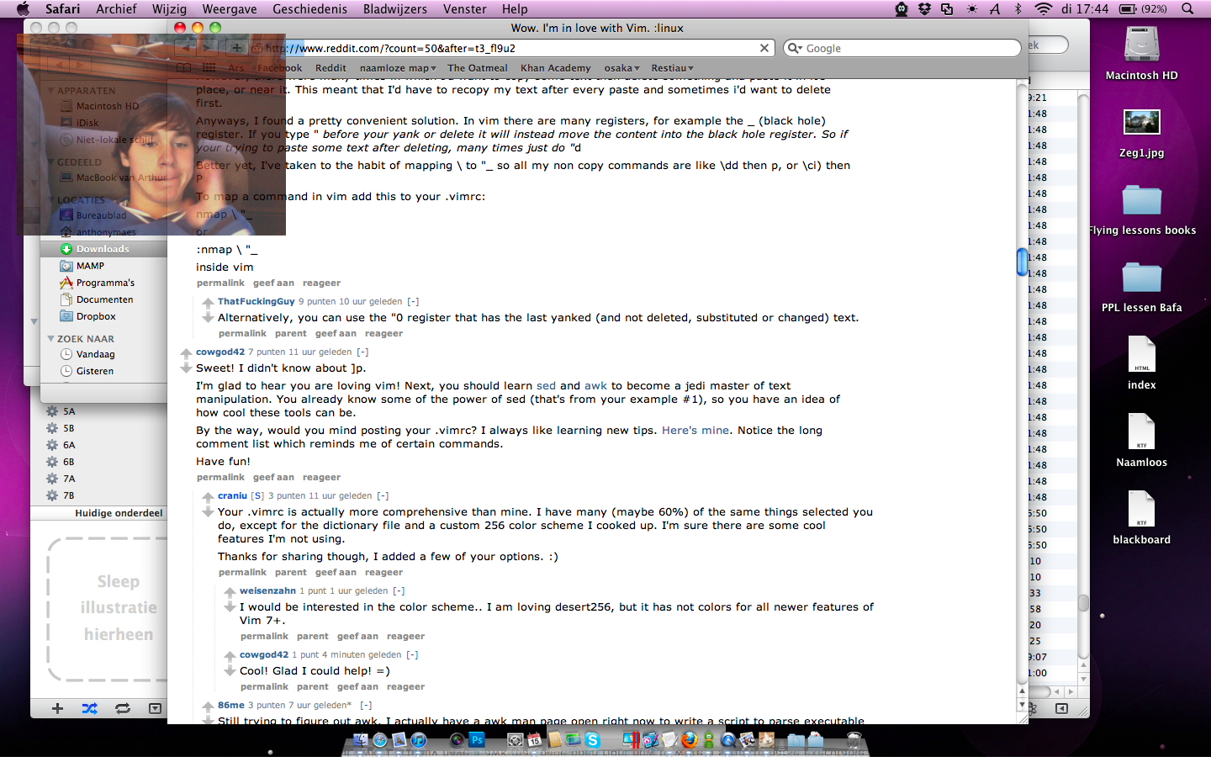Screen dimensions: 1211x757
Task: Click the blue page scrollbar thumb
Action: point(1022,262)
